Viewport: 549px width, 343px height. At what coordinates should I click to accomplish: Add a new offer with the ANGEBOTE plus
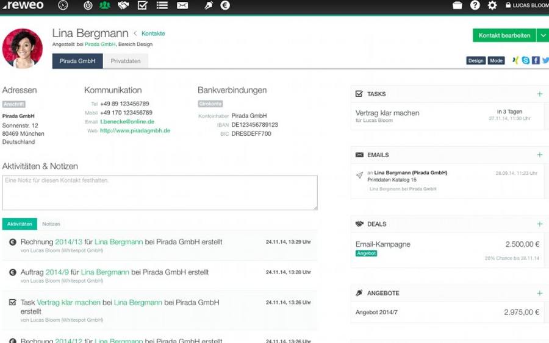point(540,293)
